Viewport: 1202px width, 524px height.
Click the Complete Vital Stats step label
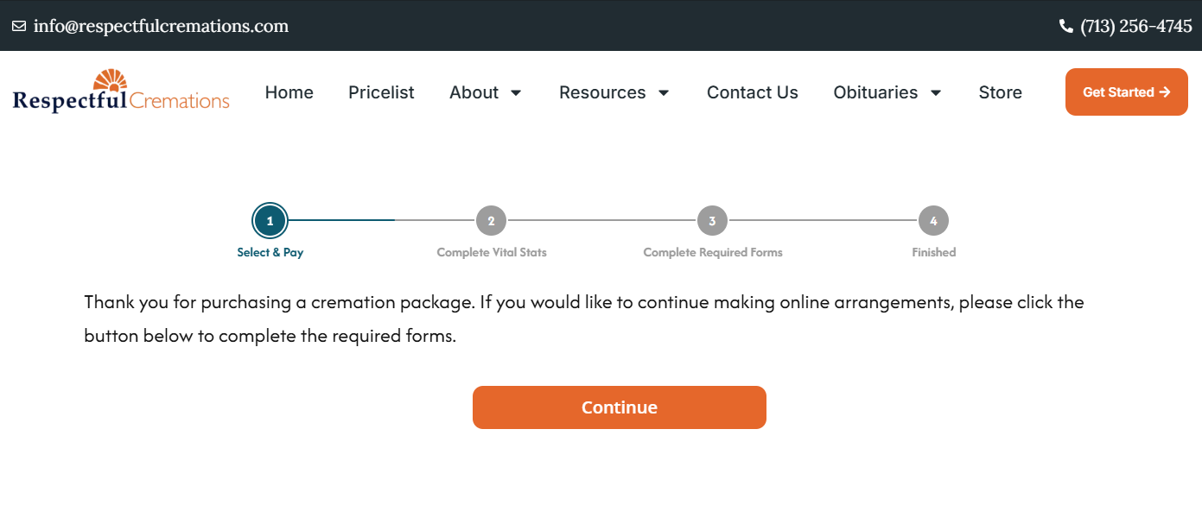pos(492,253)
